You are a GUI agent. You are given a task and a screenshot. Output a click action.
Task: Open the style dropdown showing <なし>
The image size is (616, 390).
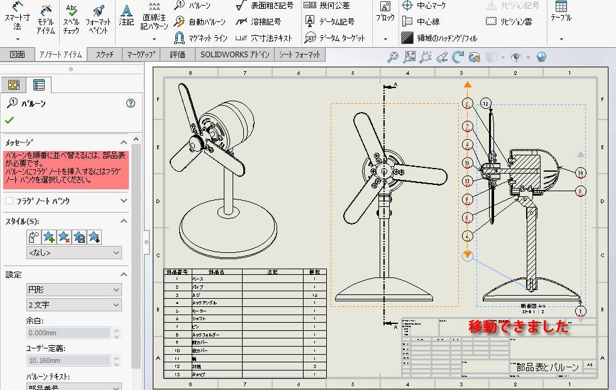[x=74, y=252]
